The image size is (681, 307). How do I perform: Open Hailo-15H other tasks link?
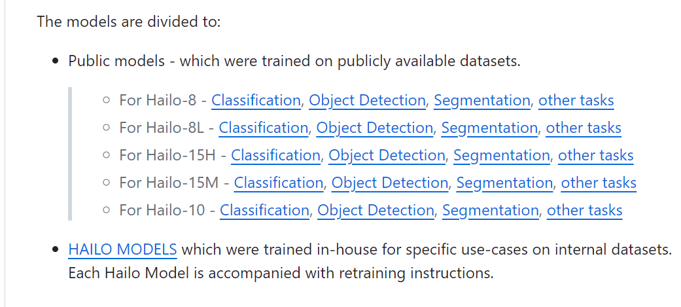point(596,155)
